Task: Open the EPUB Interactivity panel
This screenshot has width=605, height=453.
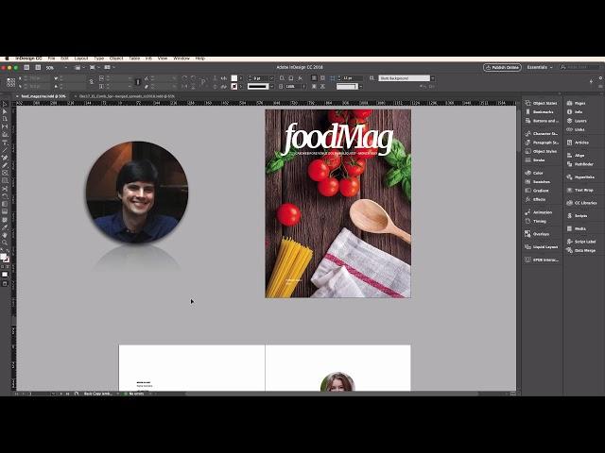Action: [x=542, y=260]
